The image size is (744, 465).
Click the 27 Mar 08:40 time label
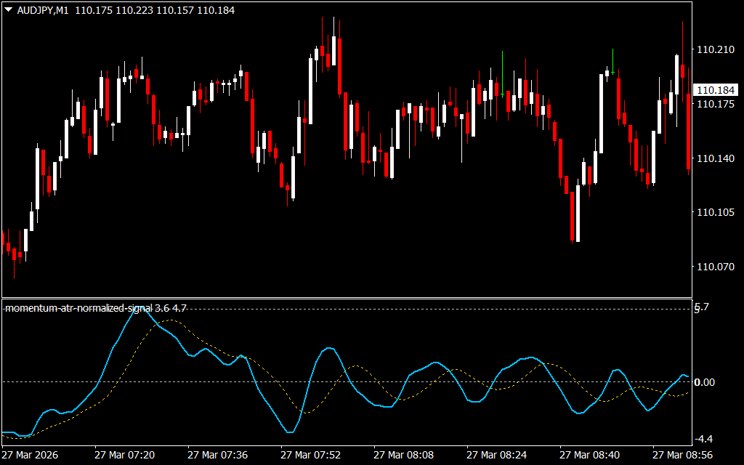click(589, 455)
